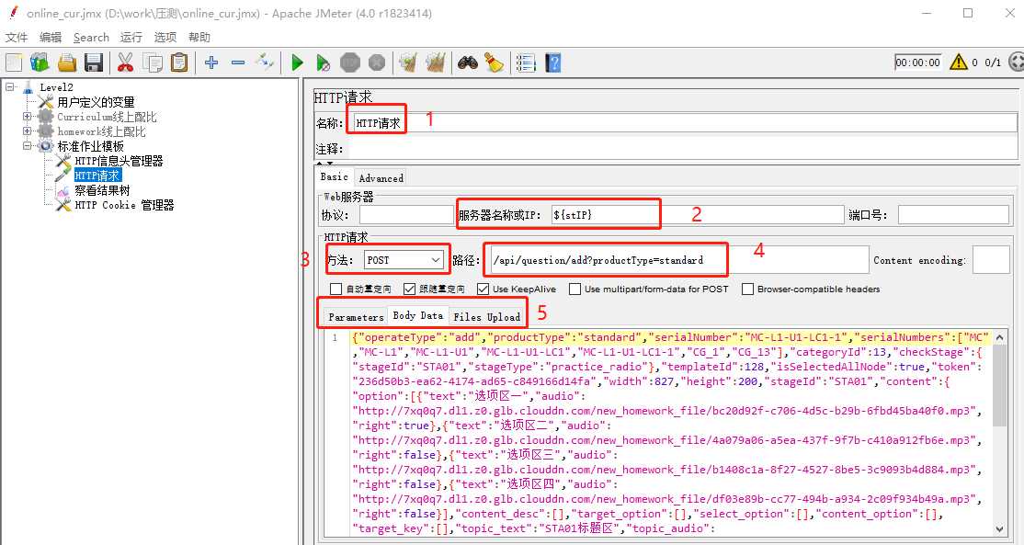Expand the homework线上配比 thread group
Viewport: 1024px width, 545px height.
[27, 131]
